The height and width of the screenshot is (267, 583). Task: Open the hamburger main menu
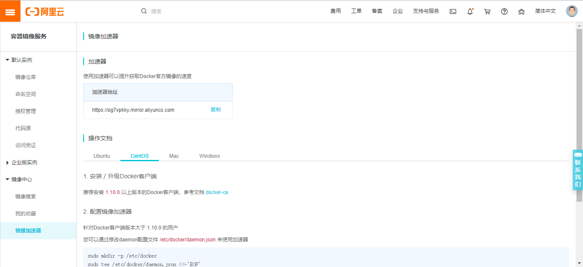[x=10, y=11]
